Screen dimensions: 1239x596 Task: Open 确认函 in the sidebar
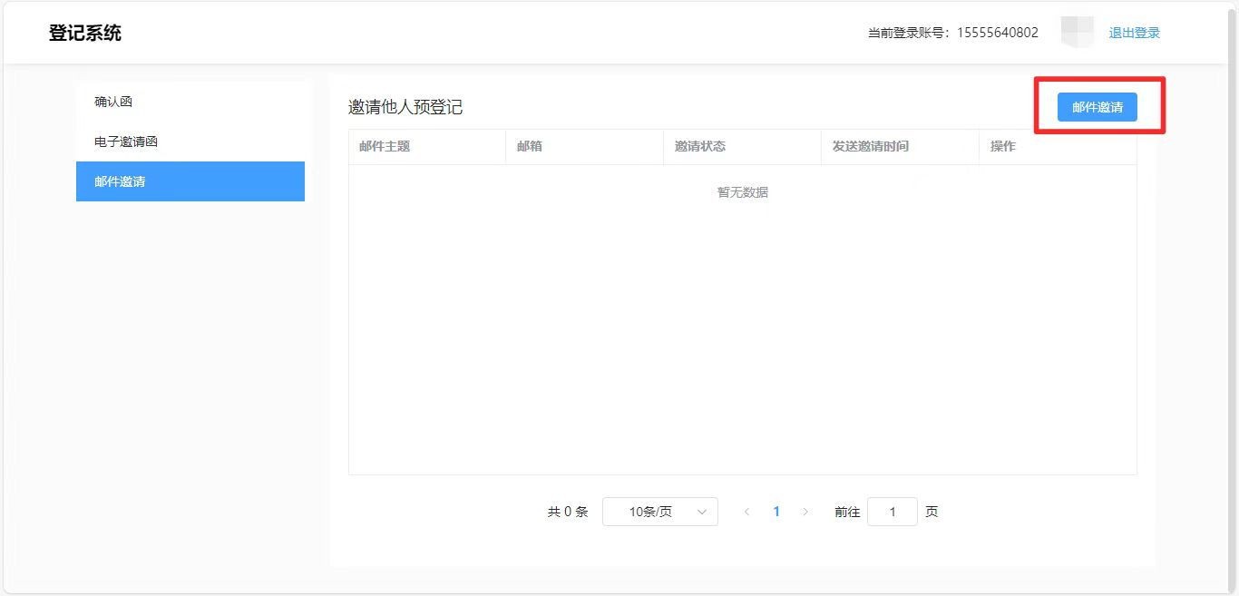click(190, 102)
